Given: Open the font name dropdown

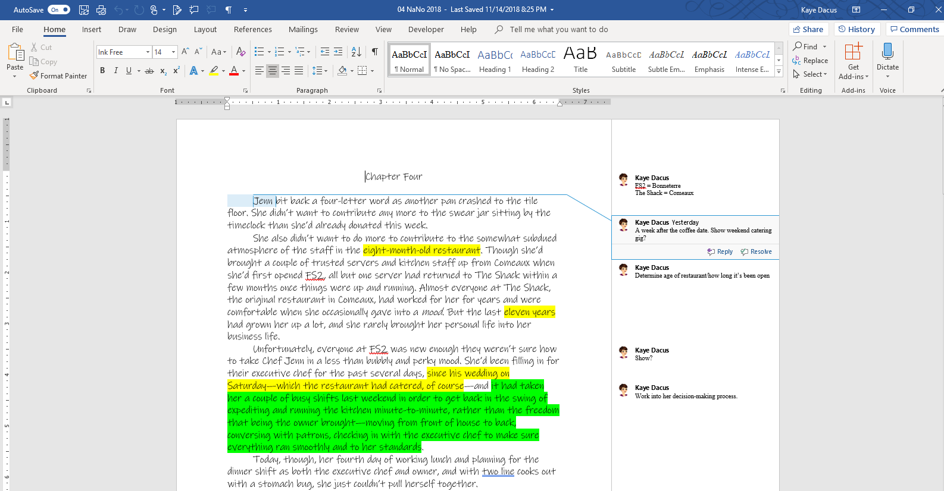Looking at the screenshot, I should point(148,52).
